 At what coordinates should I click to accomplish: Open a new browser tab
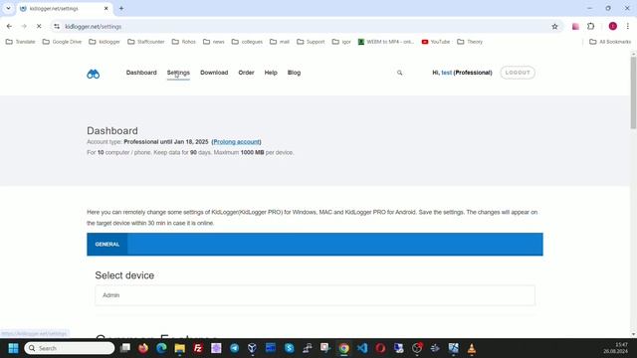point(121,9)
